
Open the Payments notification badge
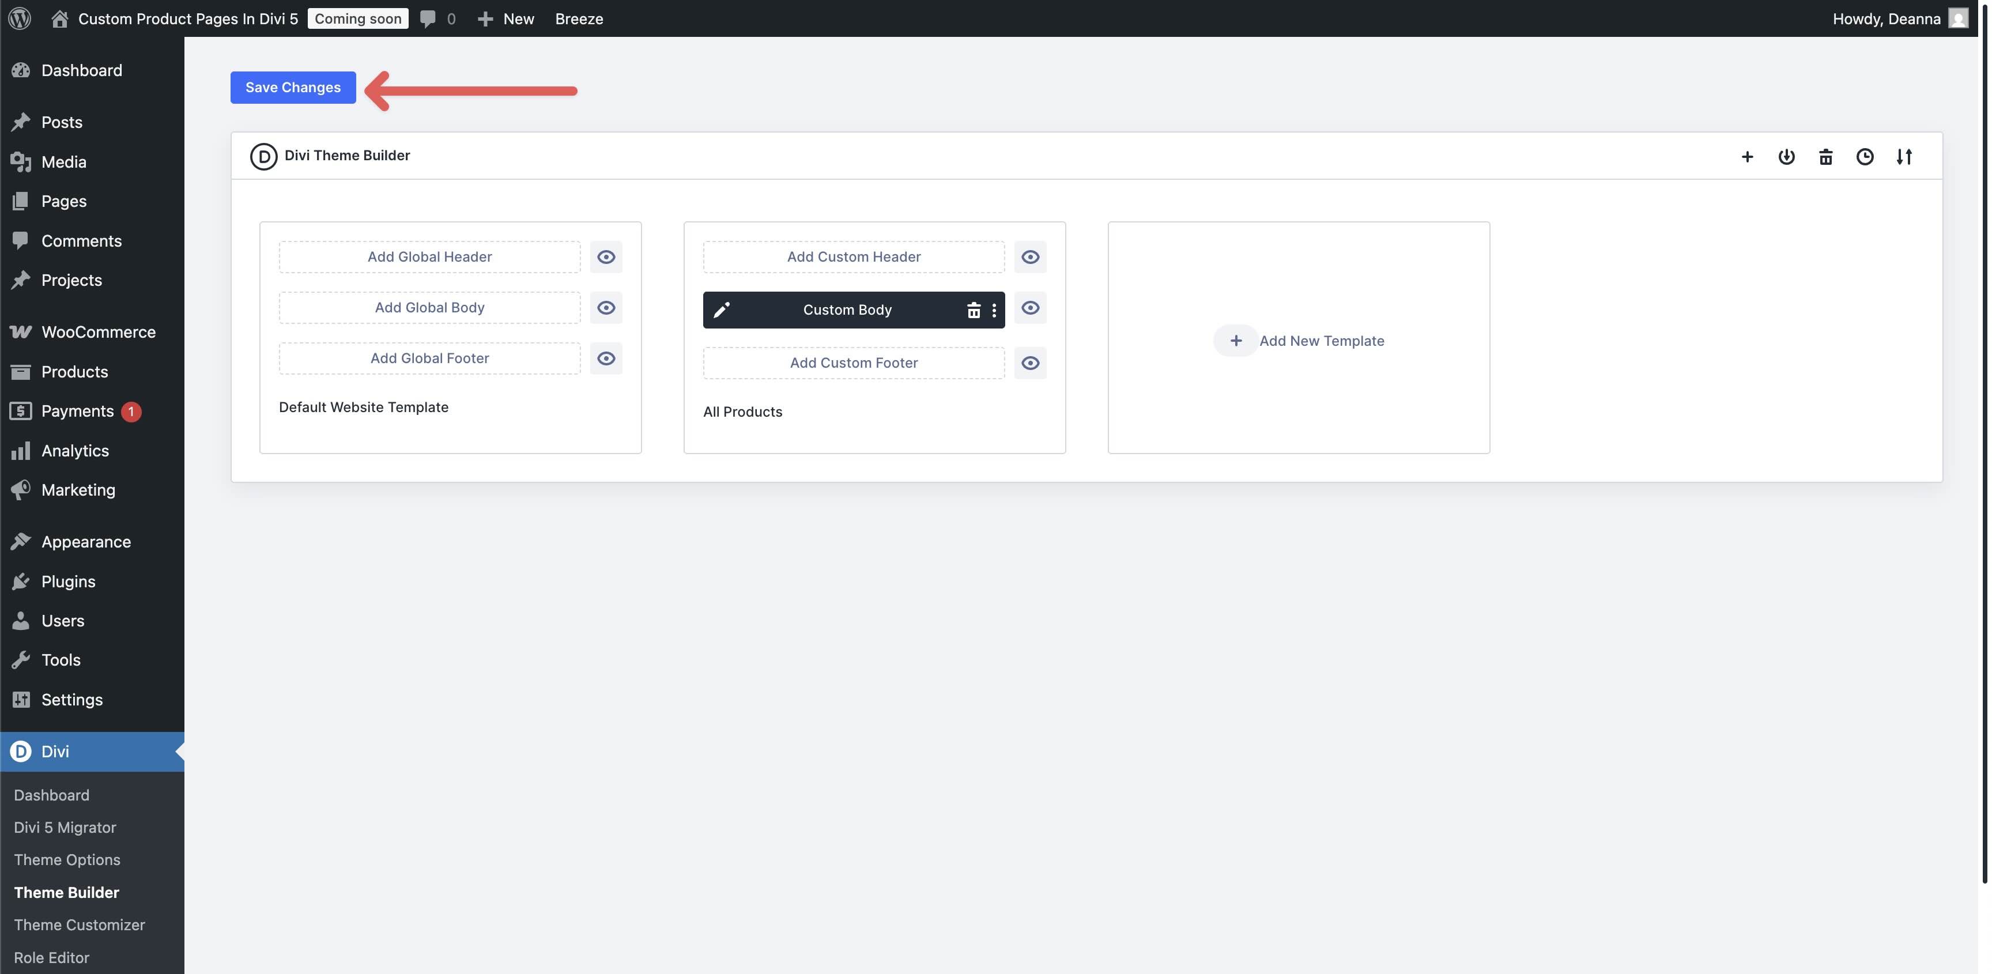pyautogui.click(x=131, y=412)
